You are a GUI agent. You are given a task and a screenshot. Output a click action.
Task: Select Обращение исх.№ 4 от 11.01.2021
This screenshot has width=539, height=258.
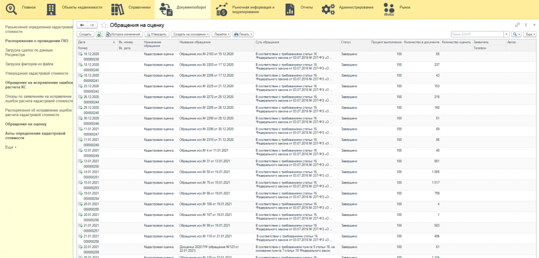coord(204,151)
